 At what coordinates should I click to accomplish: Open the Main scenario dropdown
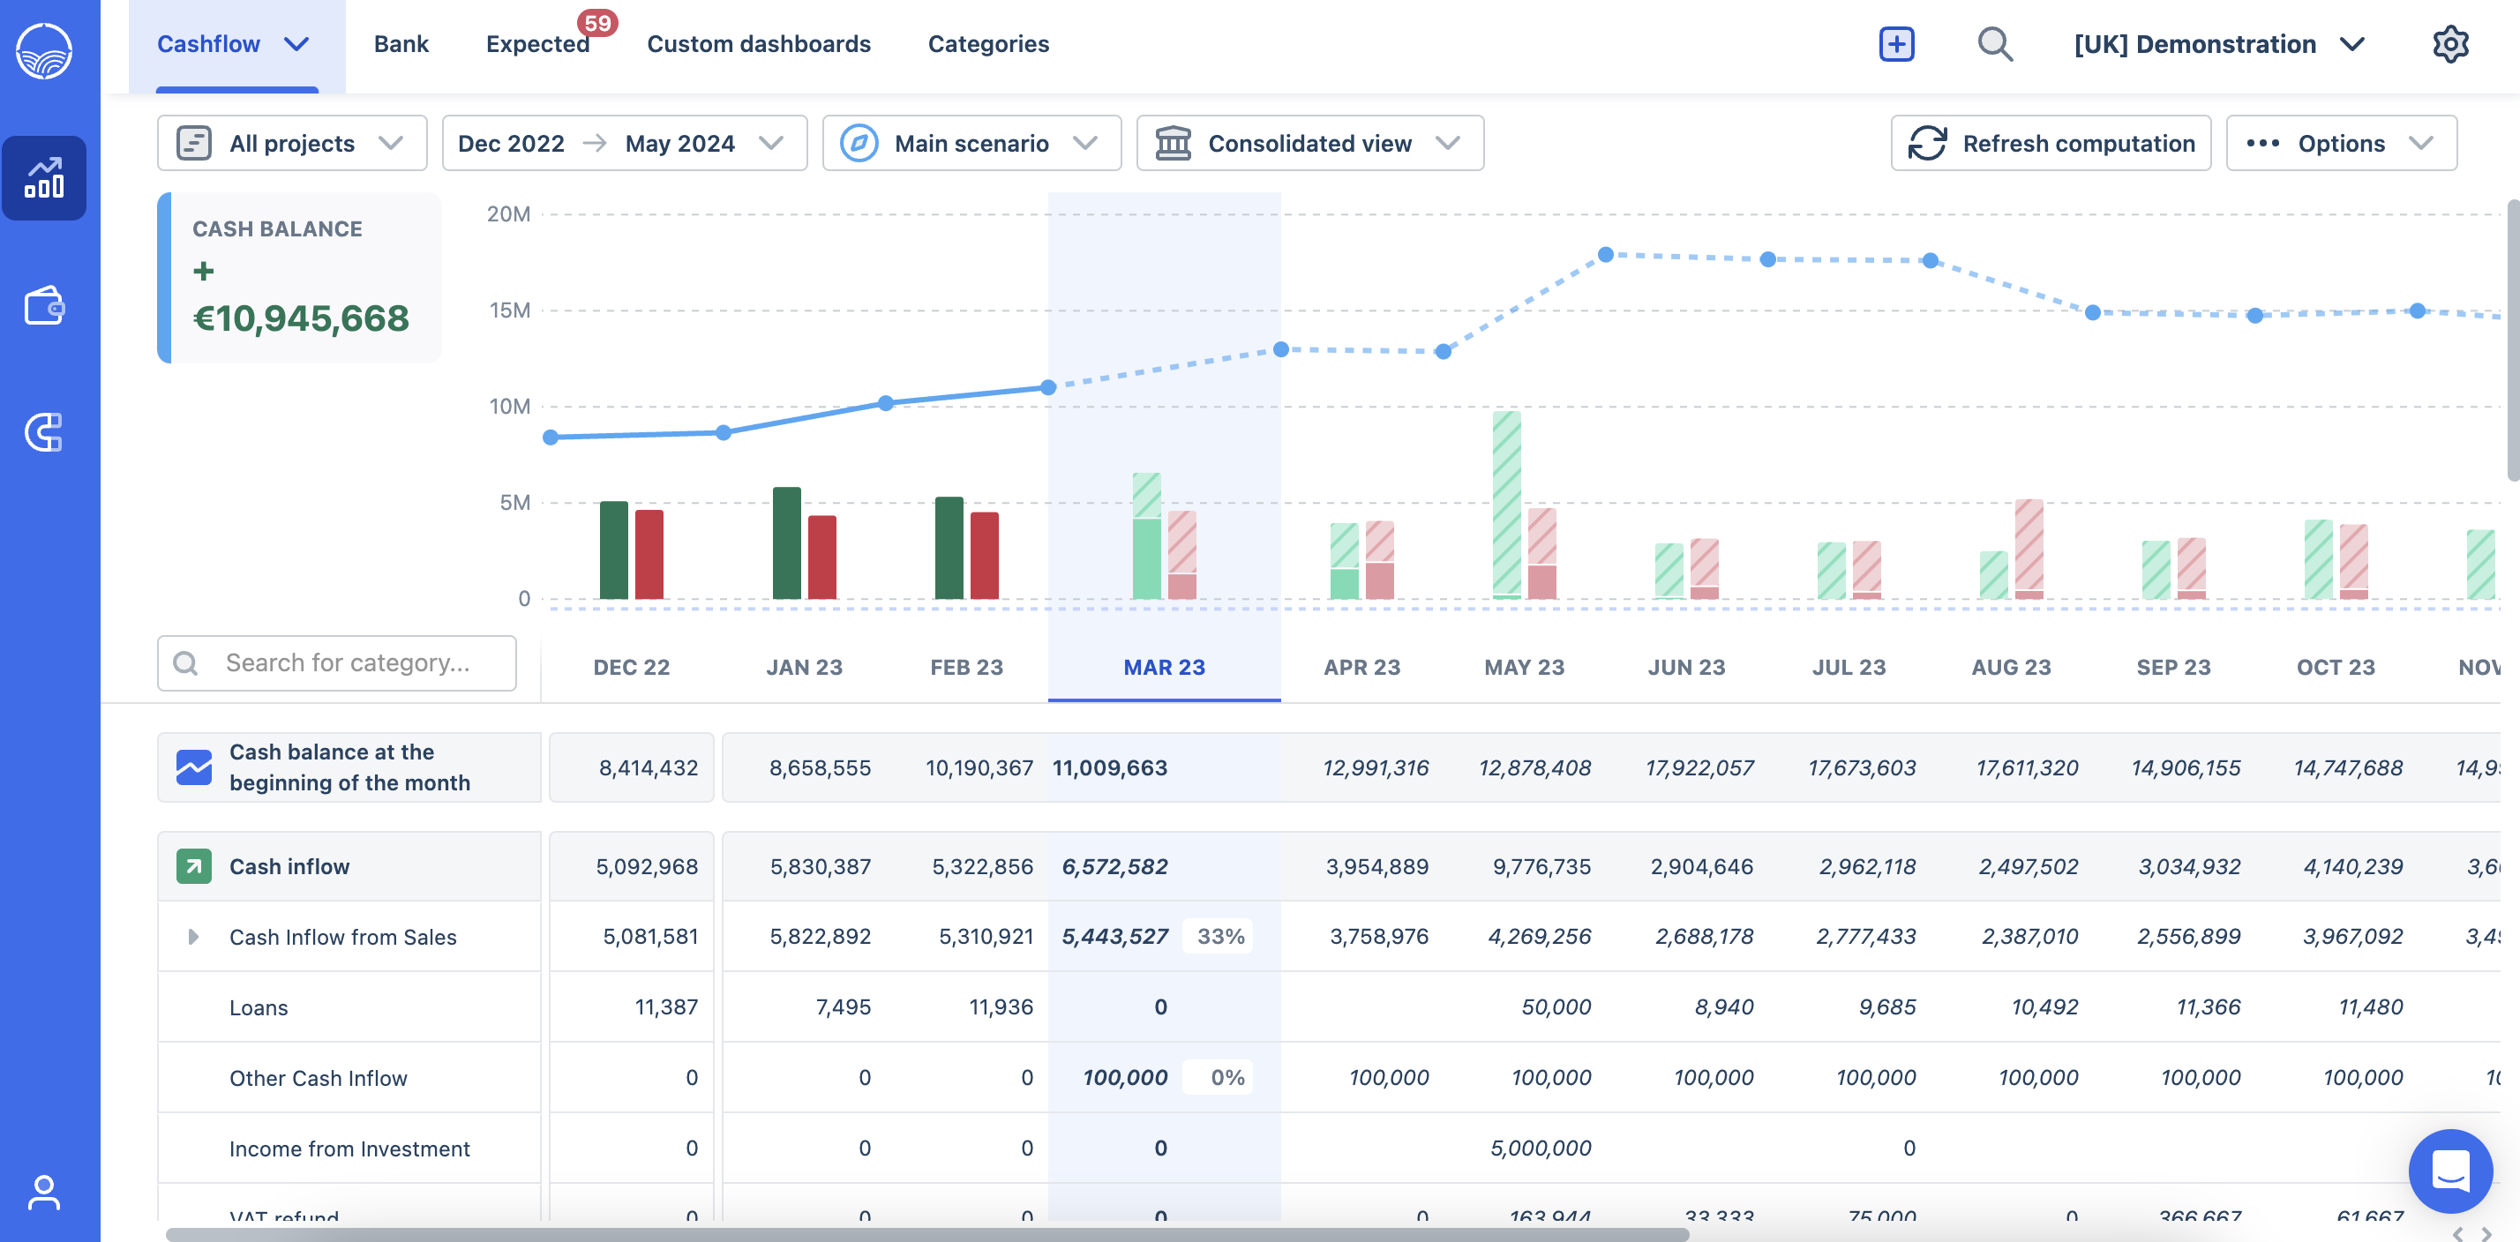click(971, 144)
